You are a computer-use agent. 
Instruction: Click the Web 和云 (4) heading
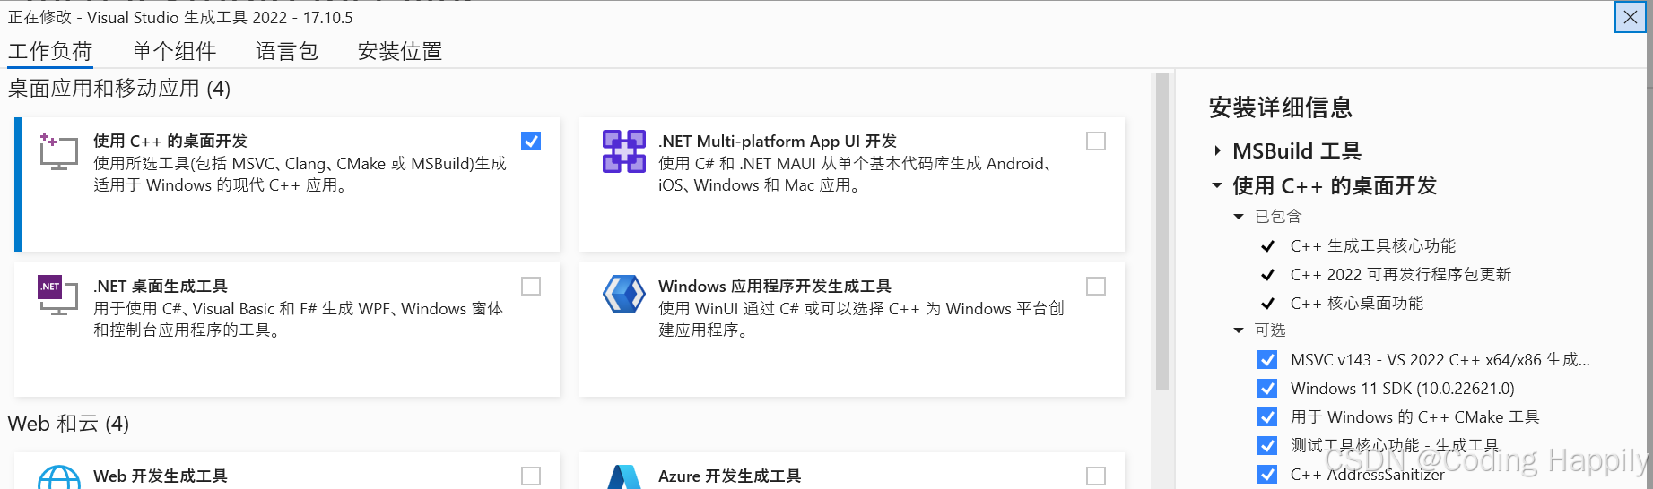coord(68,424)
